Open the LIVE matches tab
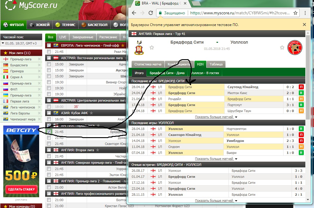Screen dimensions: 314x208 tap(63, 37)
